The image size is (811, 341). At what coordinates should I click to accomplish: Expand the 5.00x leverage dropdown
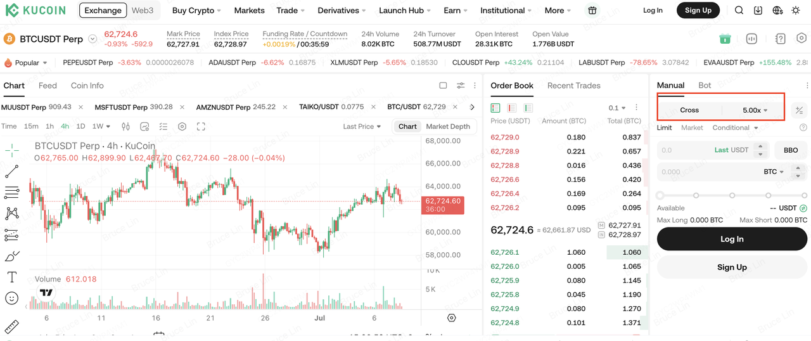[754, 110]
